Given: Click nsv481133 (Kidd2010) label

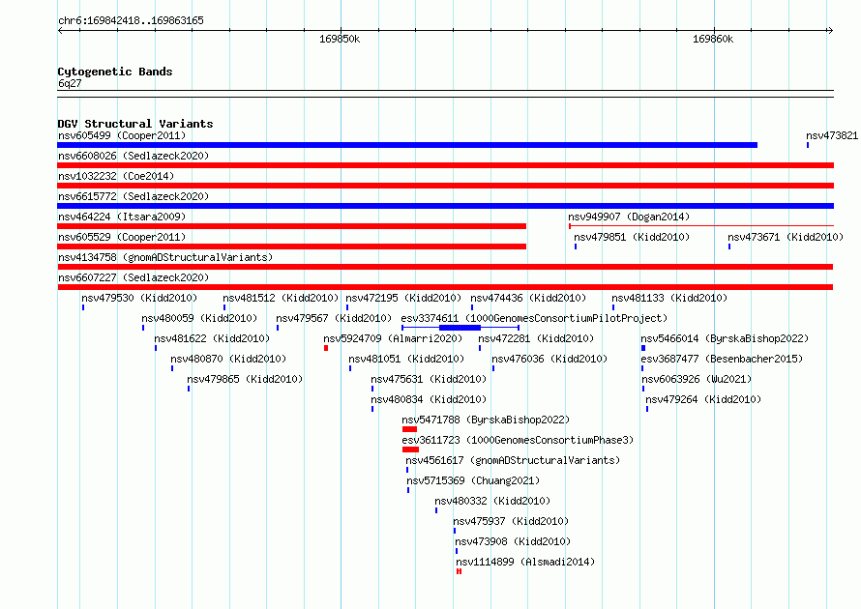Looking at the screenshot, I should (669, 298).
